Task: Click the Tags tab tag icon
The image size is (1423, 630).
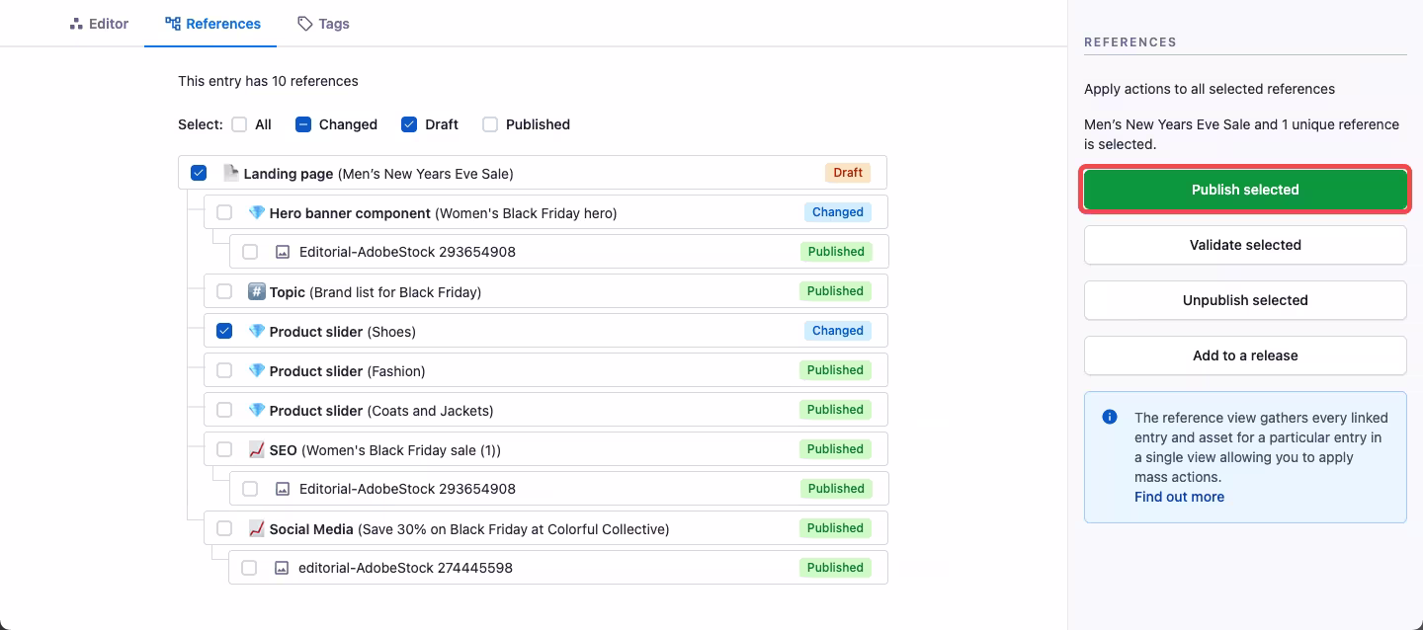Action: 305,24
